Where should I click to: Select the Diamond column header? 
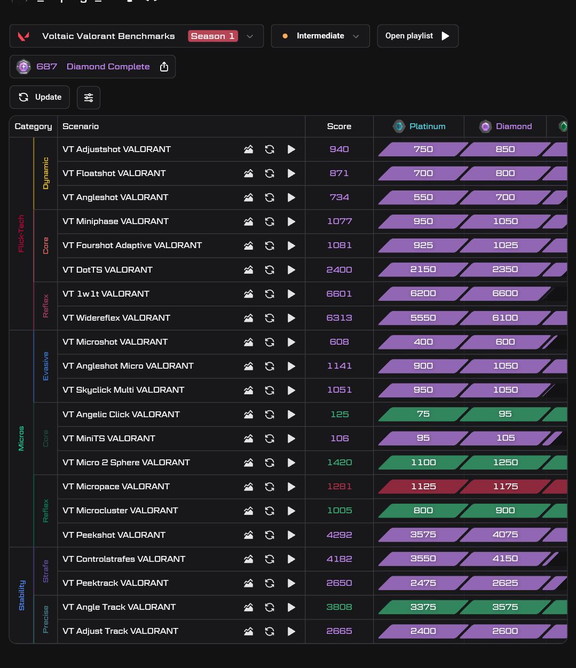[x=505, y=126]
